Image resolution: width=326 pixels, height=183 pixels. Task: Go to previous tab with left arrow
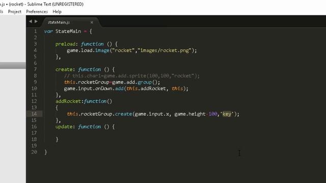[31, 21]
